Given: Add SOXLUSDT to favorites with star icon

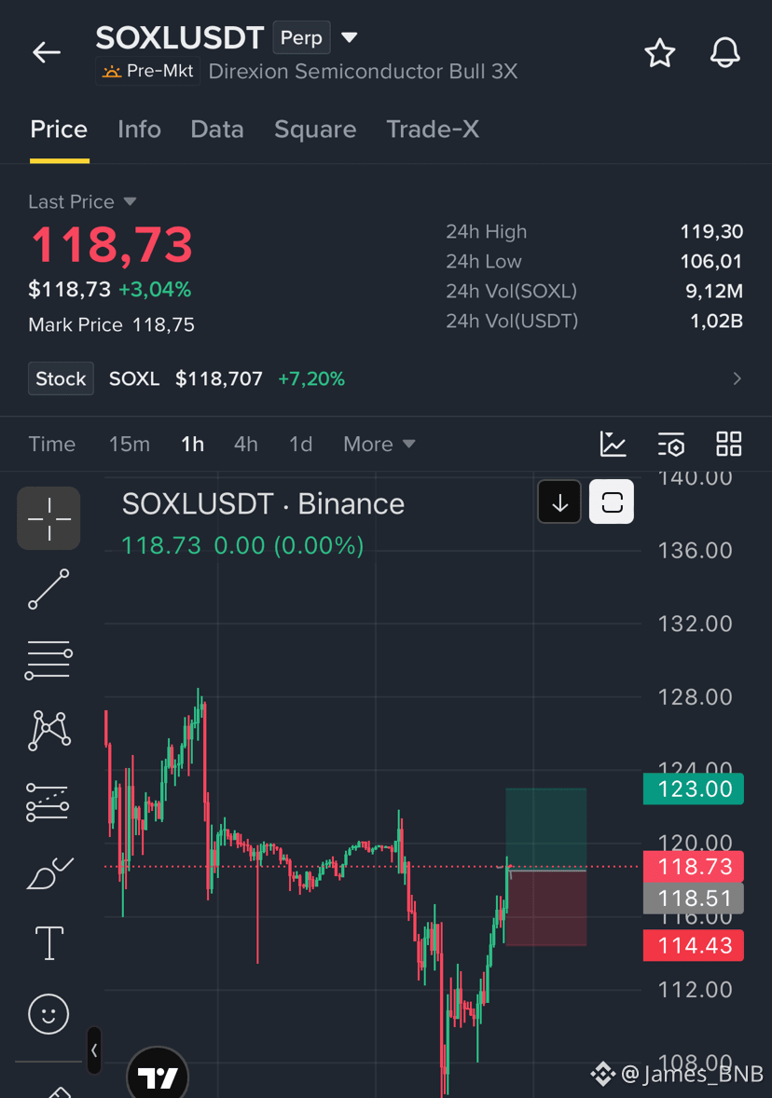Looking at the screenshot, I should pyautogui.click(x=659, y=53).
